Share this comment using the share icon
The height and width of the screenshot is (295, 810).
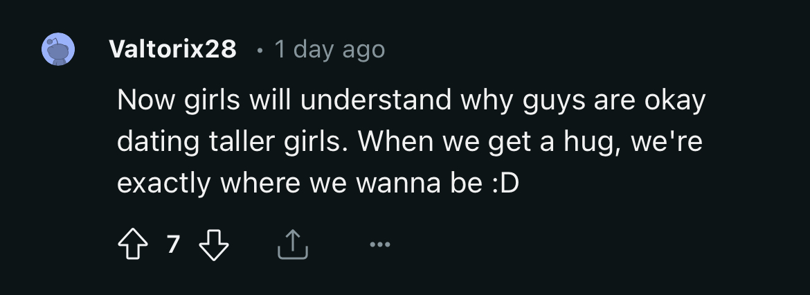(291, 244)
